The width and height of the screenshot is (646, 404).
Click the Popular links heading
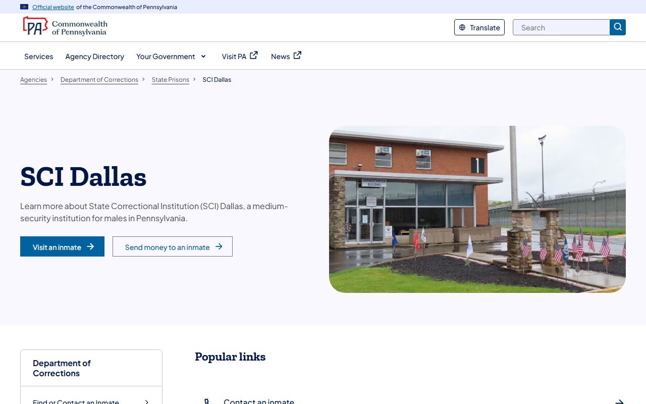coord(230,357)
